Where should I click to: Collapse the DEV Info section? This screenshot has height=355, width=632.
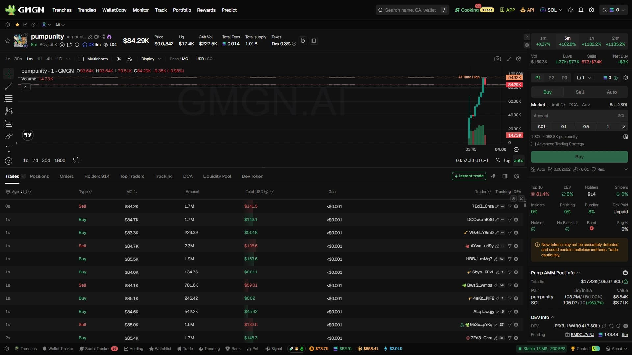click(x=553, y=317)
